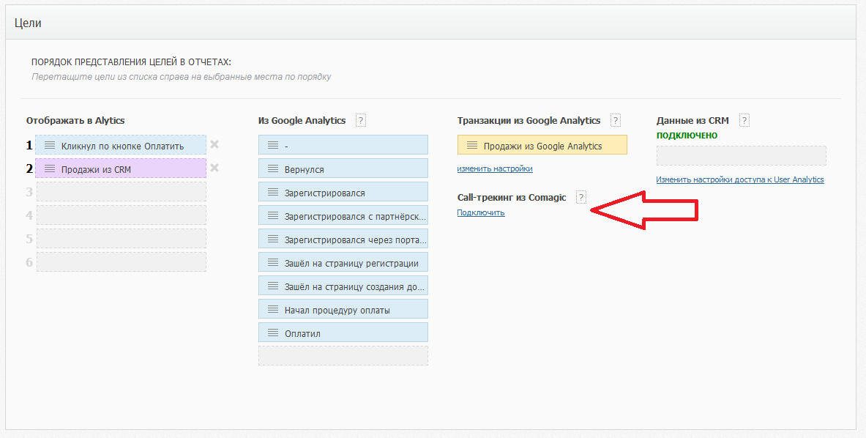Click the Подключить link for Comagic
Image resolution: width=866 pixels, height=438 pixels.
481,213
